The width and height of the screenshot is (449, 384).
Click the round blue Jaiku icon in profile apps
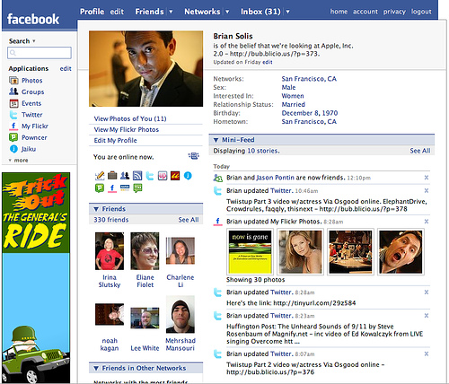coord(188,176)
